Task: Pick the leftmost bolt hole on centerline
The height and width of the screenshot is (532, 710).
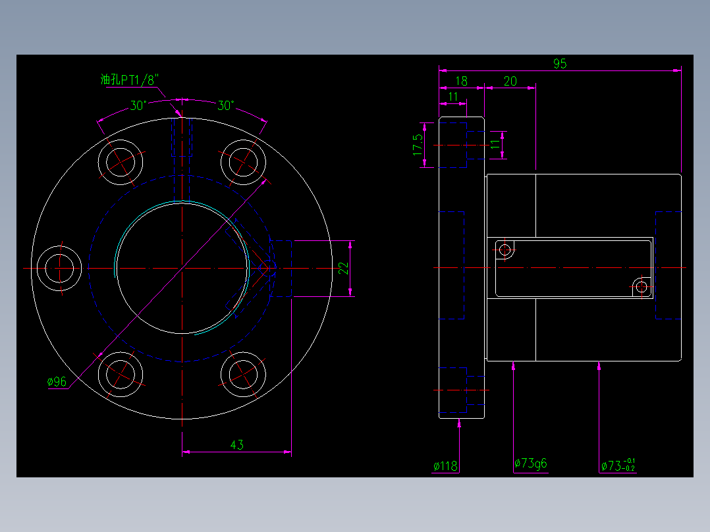Action: click(x=59, y=269)
